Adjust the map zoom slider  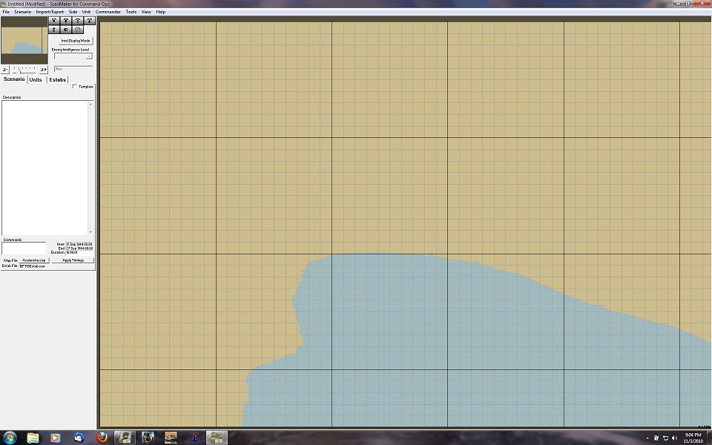tap(24, 70)
